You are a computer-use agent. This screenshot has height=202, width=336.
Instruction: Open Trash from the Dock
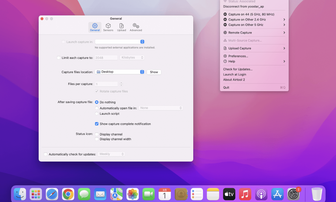click(317, 194)
